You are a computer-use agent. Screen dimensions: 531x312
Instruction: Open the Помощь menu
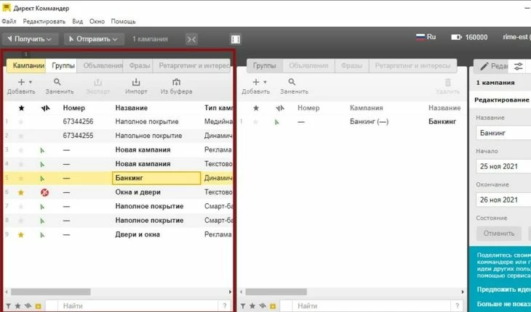coord(123,21)
